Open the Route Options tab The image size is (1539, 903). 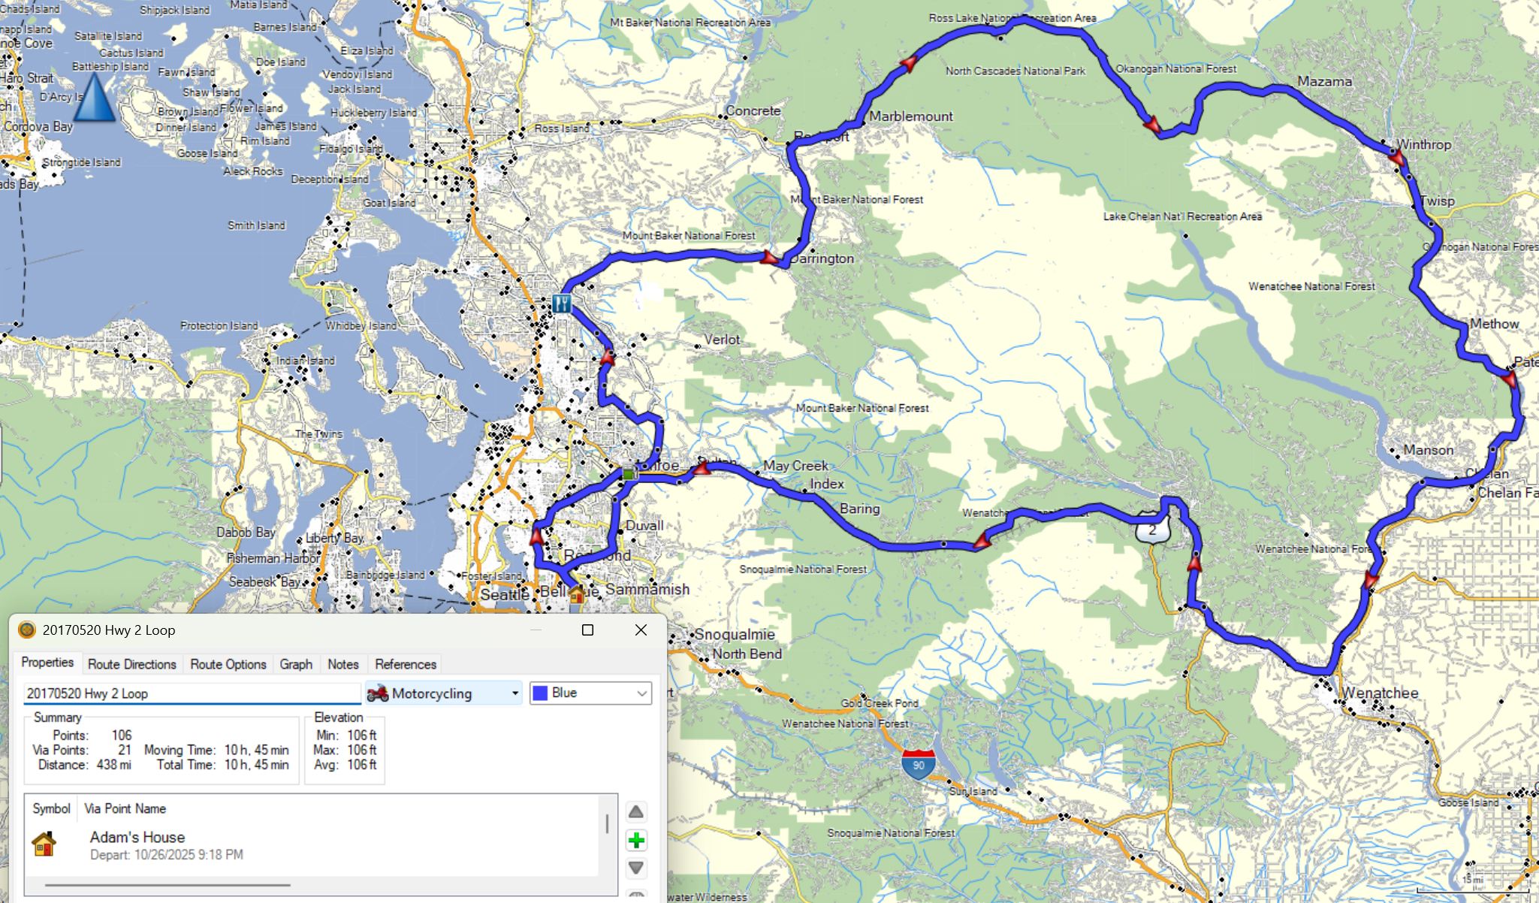[228, 664]
